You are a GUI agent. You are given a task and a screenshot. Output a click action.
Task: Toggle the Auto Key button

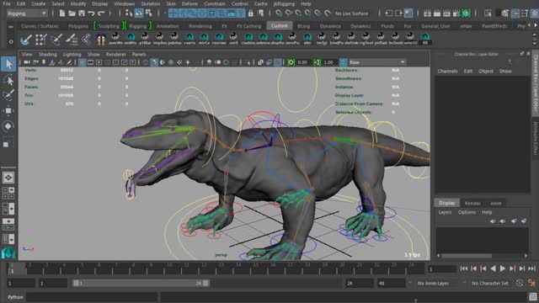pos(520,283)
